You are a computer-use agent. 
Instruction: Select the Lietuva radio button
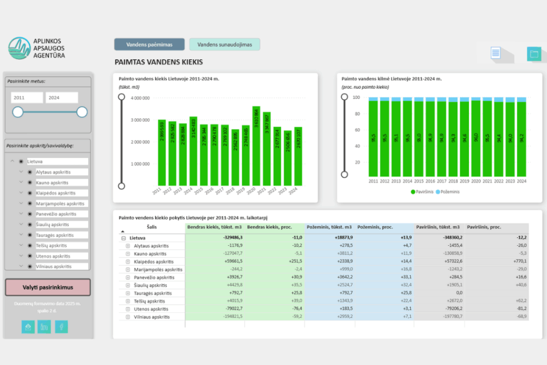21,161
